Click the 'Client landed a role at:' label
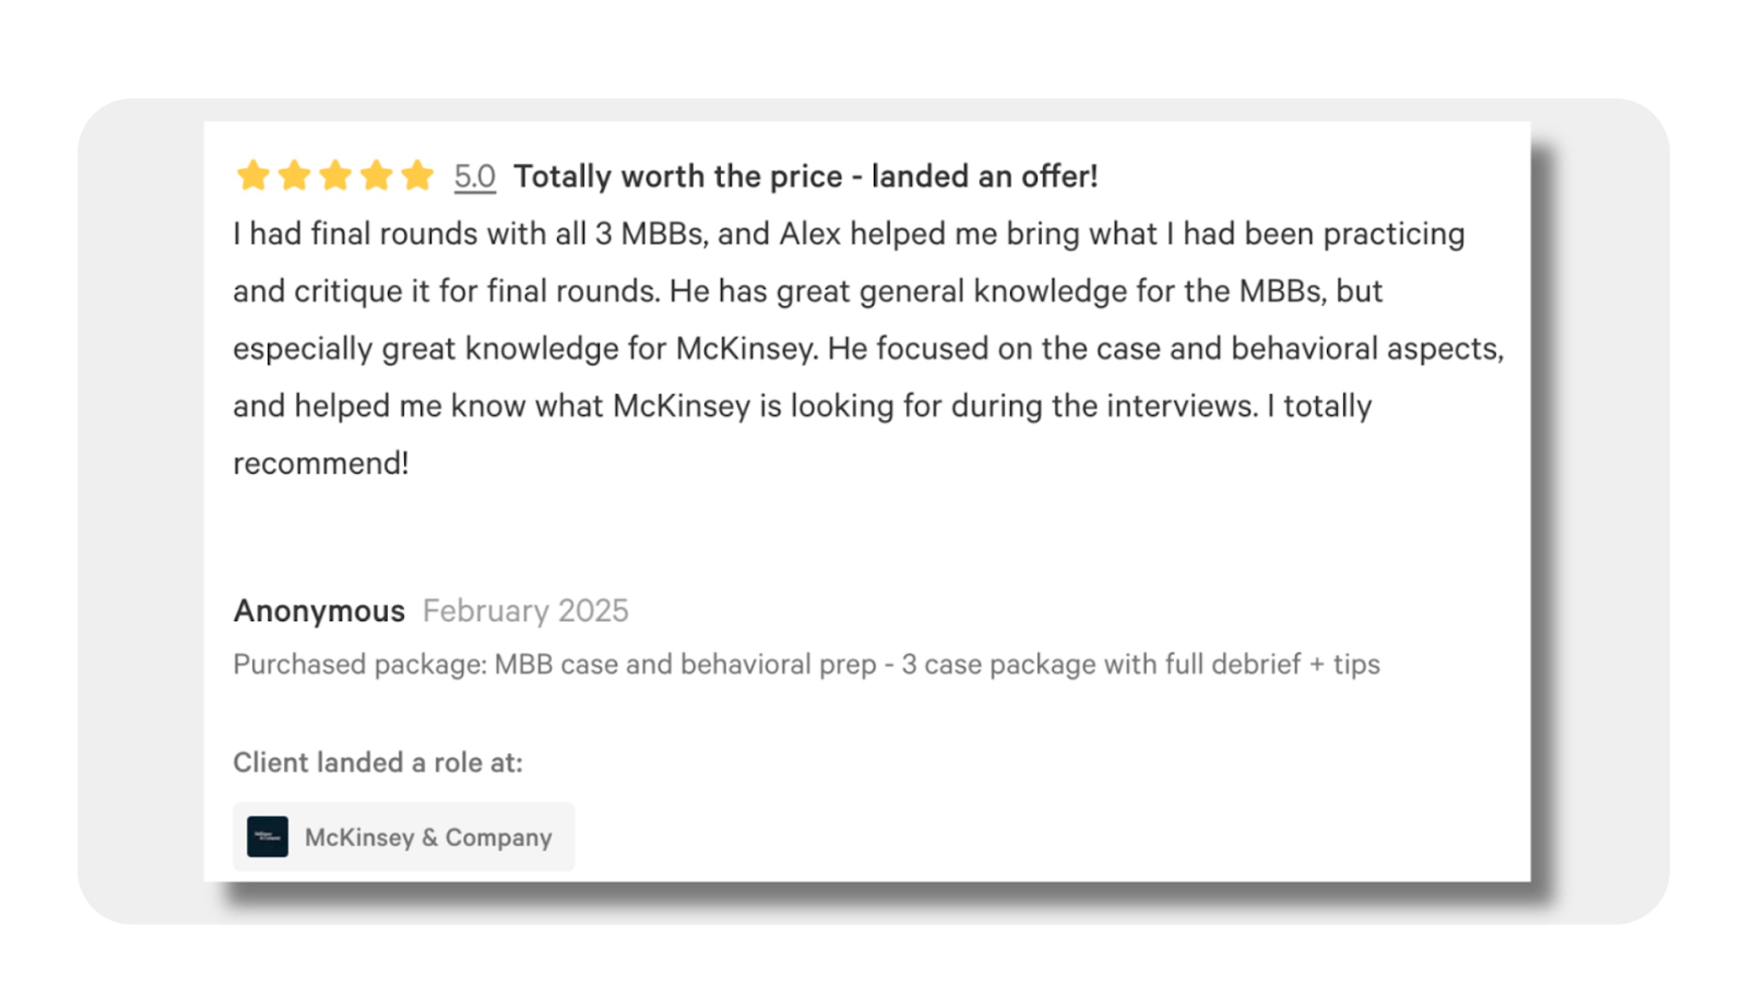This screenshot has height=982, width=1747. point(378,763)
